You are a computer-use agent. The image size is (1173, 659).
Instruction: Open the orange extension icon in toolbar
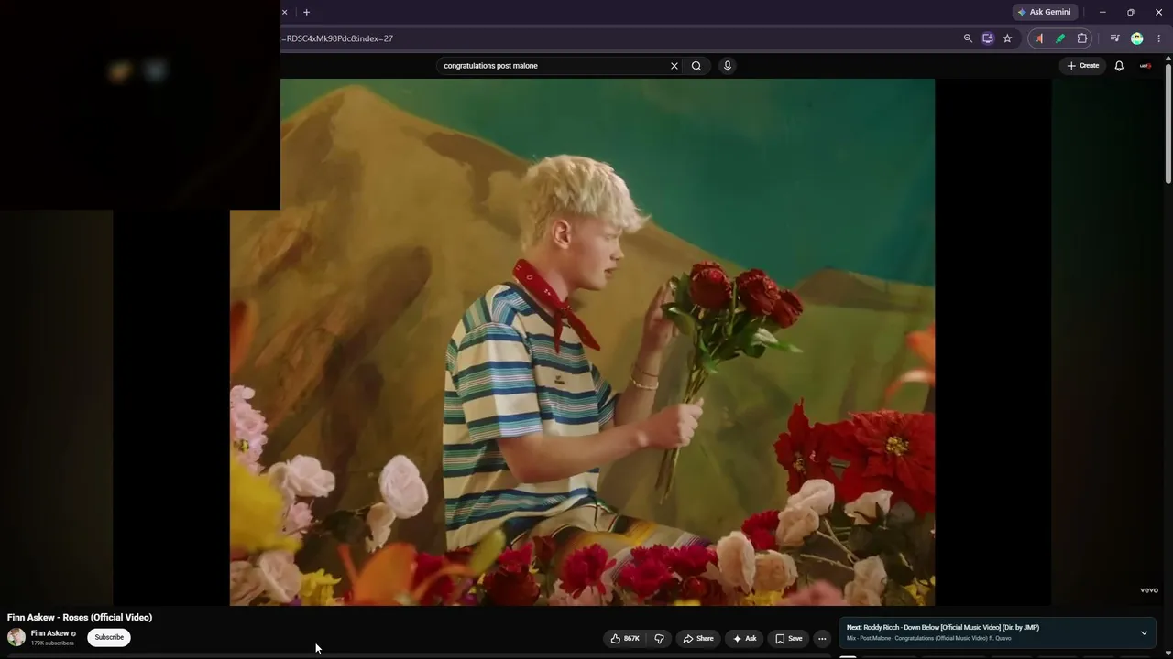(1039, 38)
